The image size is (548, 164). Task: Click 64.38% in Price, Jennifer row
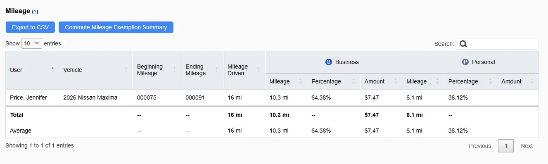click(321, 97)
